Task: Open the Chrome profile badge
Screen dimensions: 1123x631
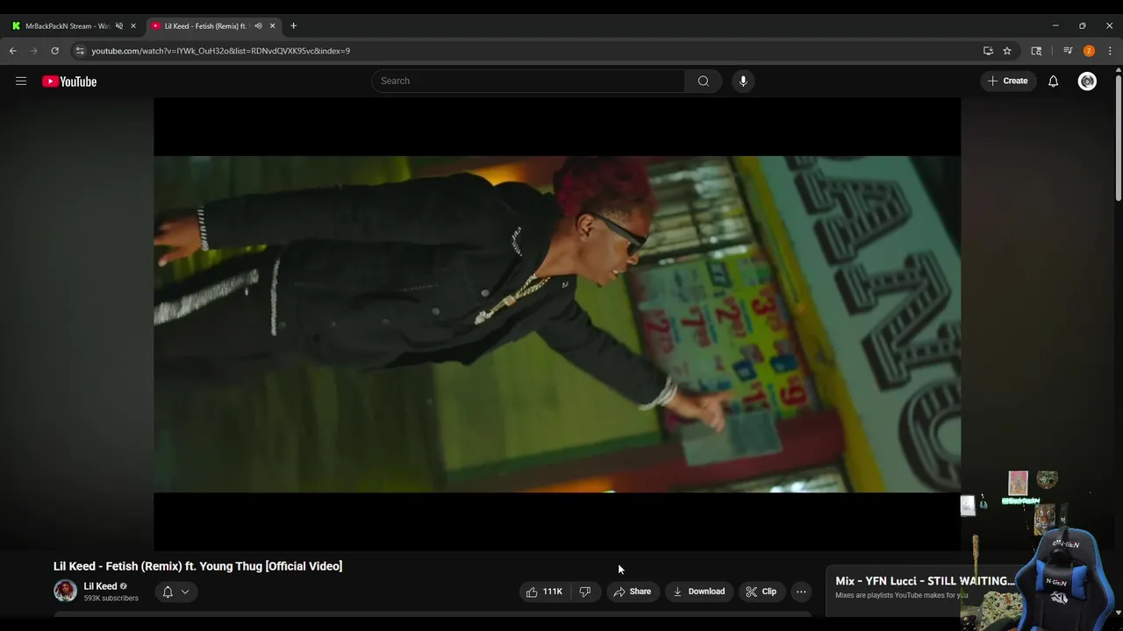Action: (1089, 51)
